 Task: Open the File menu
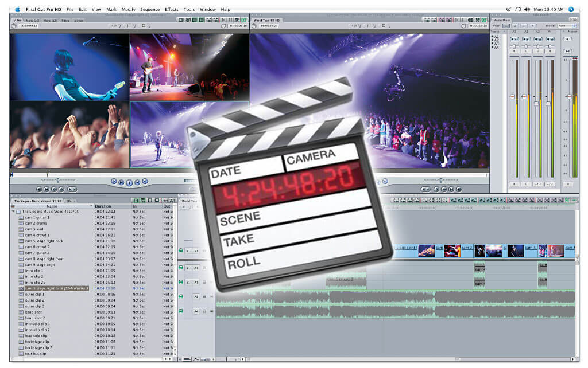click(x=70, y=9)
